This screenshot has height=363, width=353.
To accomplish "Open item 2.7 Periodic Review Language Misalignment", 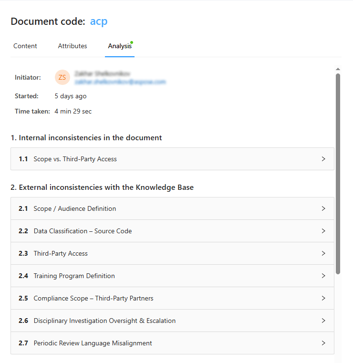I will click(93, 343).
